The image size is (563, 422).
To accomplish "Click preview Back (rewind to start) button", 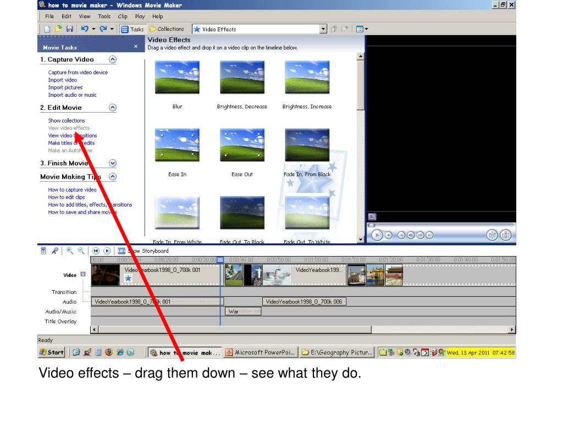I will click(x=401, y=235).
